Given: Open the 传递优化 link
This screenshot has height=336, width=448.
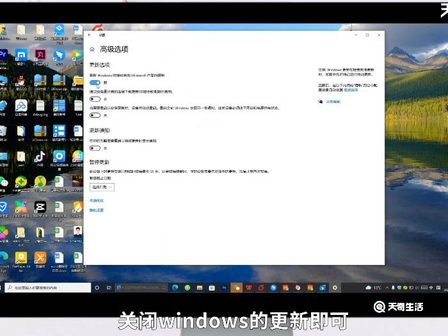Looking at the screenshot, I should (97, 200).
